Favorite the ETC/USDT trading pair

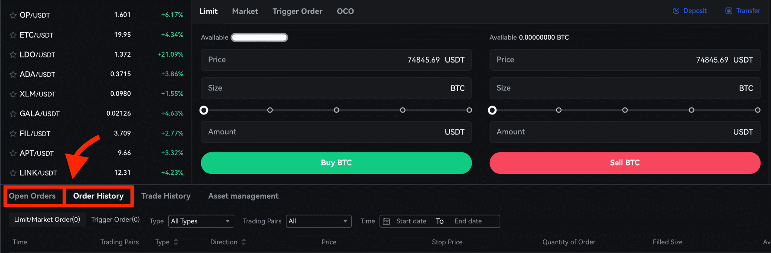tap(13, 35)
